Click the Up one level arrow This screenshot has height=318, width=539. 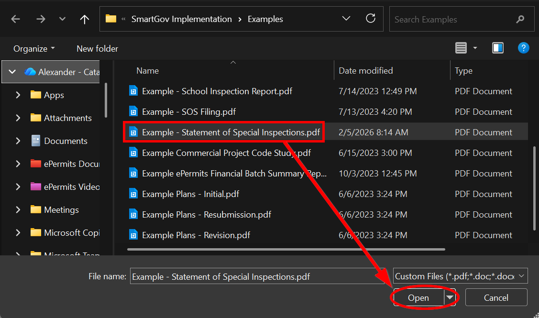coord(85,19)
